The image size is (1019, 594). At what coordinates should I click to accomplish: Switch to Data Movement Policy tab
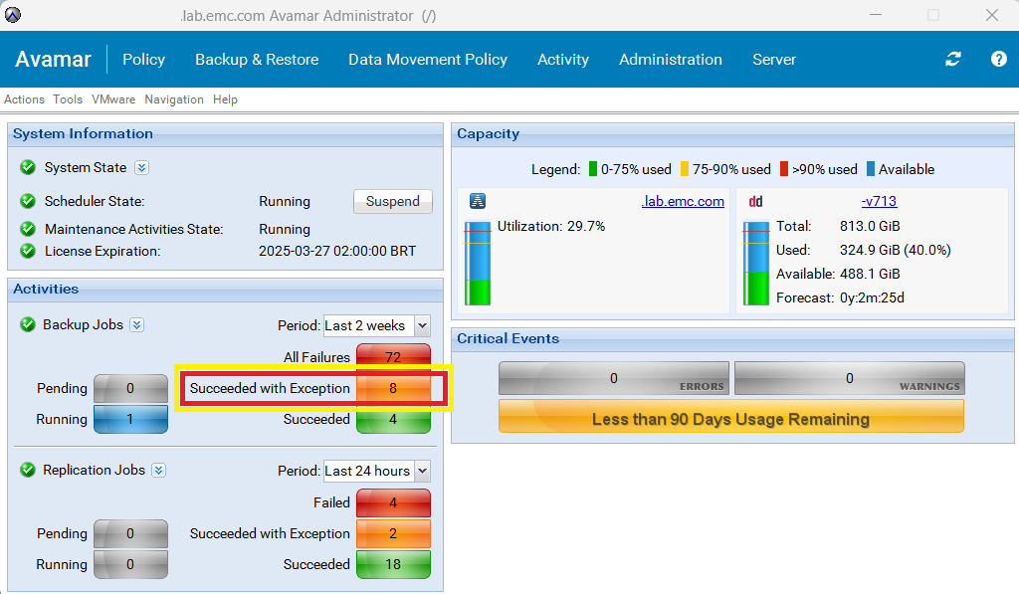click(x=428, y=59)
